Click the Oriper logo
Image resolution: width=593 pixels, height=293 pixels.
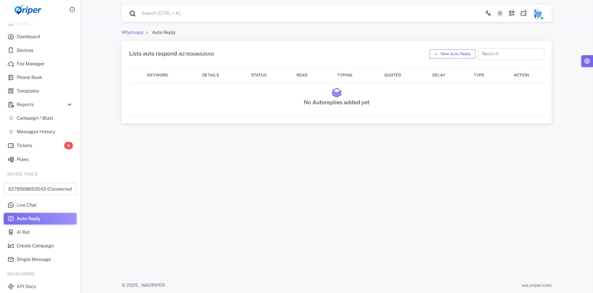pyautogui.click(x=28, y=10)
